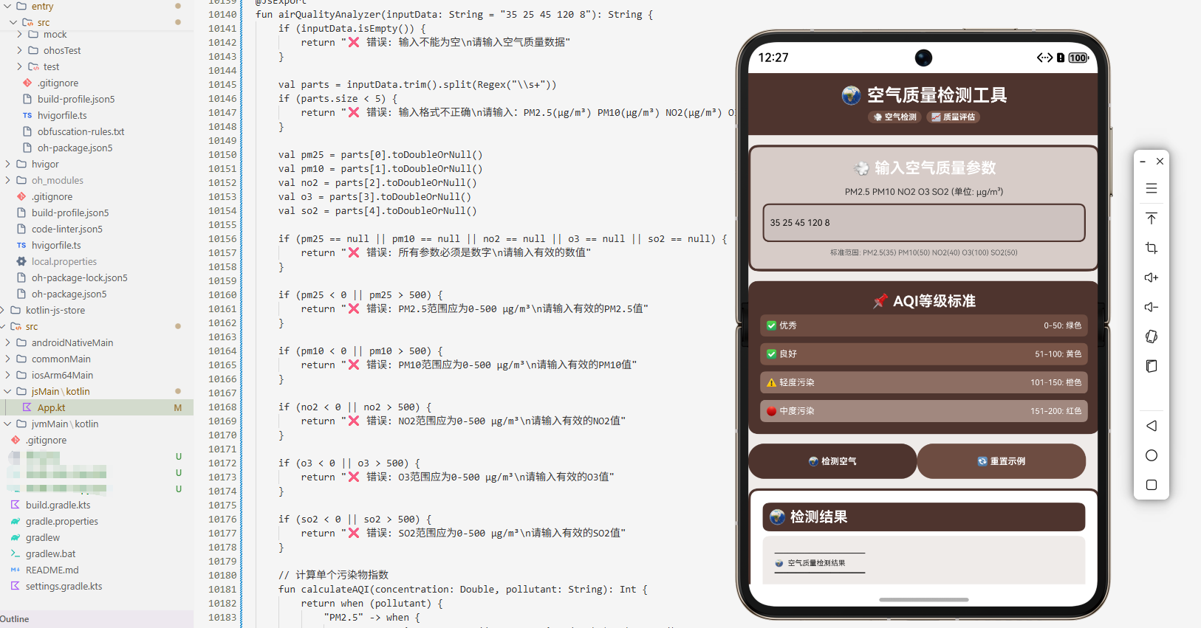The width and height of the screenshot is (1201, 628).
Task: Take emulator screenshot with crop icon
Action: click(1151, 248)
